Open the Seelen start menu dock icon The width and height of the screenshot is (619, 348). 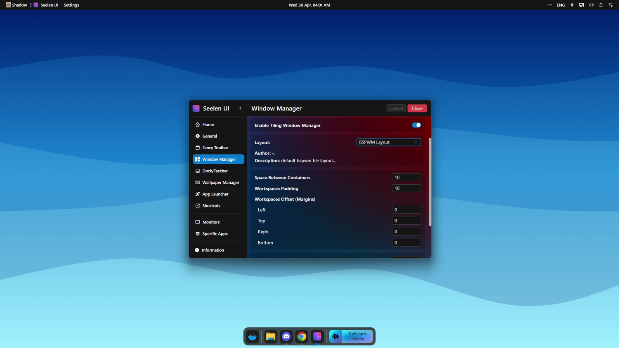pos(253,336)
